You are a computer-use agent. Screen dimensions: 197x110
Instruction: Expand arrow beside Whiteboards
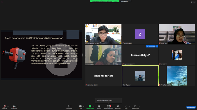pos(139,106)
